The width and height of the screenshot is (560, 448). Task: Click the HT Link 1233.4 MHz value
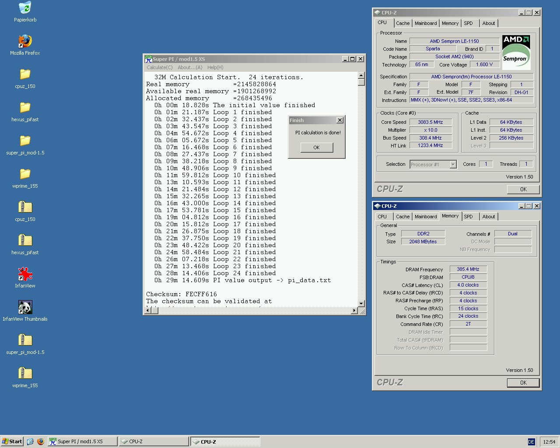[x=430, y=145]
